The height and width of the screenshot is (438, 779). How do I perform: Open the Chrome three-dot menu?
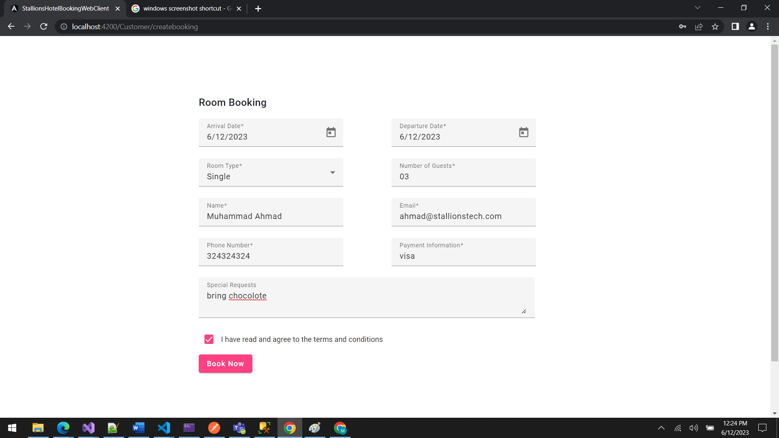768,26
